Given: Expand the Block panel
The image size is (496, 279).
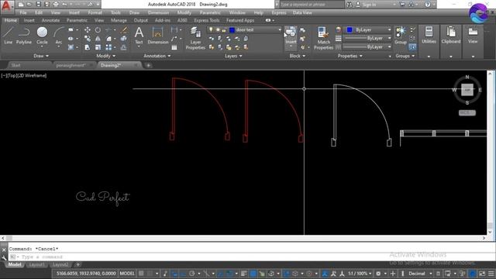Looking at the screenshot, I should coord(298,56).
